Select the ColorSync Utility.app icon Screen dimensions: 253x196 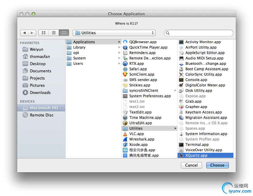(x=181, y=74)
